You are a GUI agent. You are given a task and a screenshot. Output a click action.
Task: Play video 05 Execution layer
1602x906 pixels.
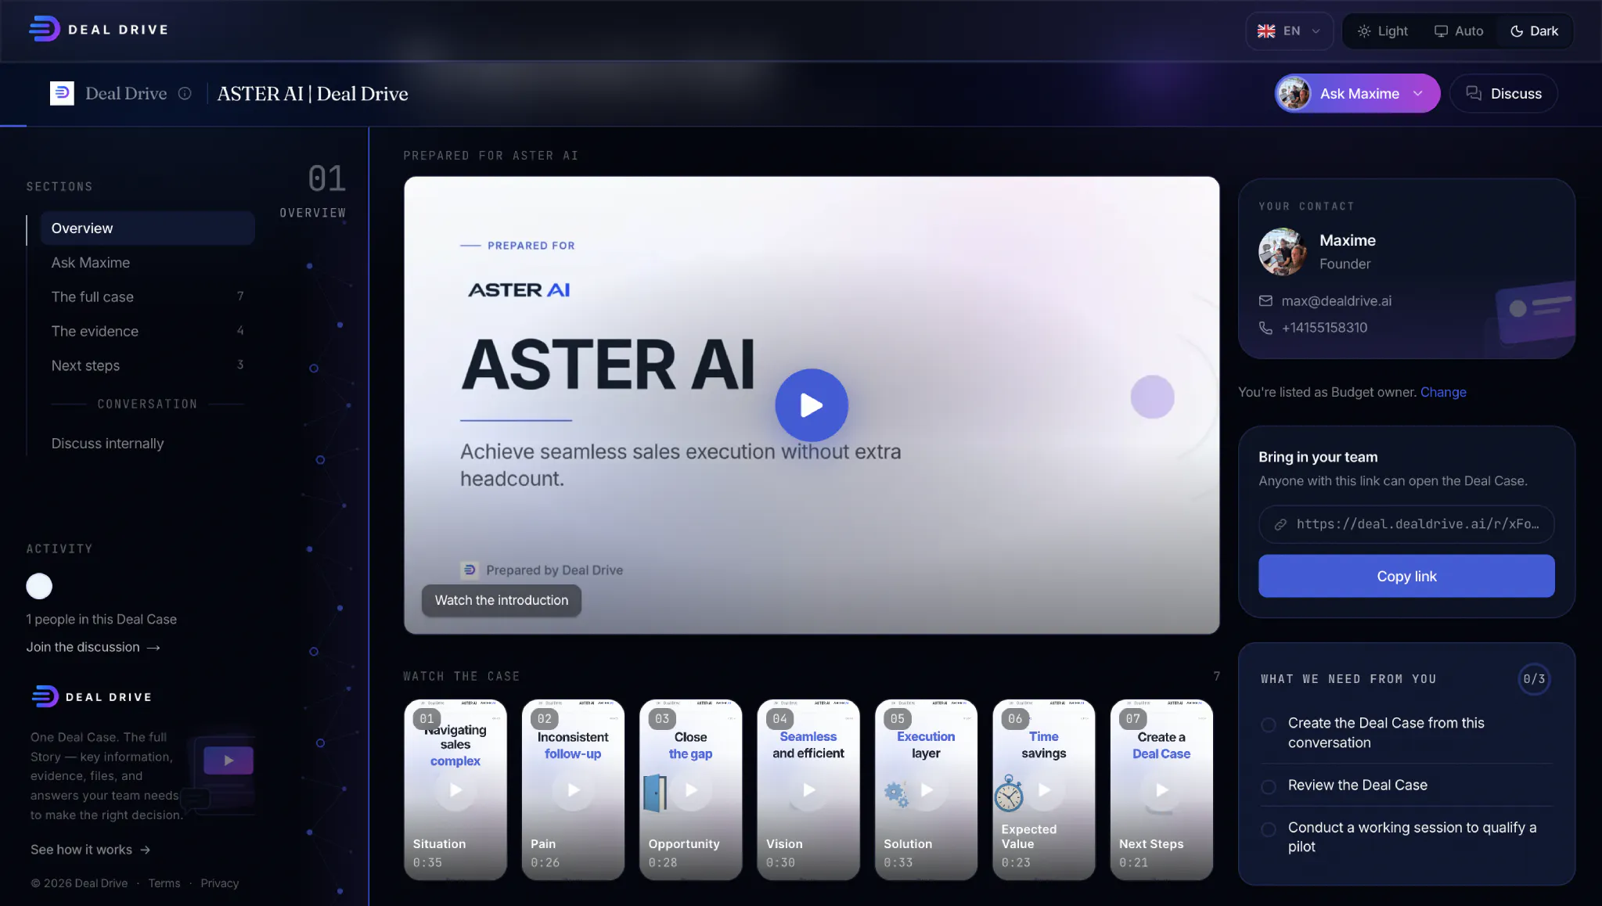click(927, 790)
